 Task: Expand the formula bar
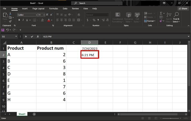(x=188, y=37)
